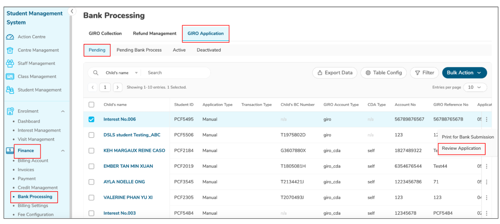Viewport: 500px width, 224px height.
Task: Click the Centre Management building icon
Action: [x=10, y=50]
